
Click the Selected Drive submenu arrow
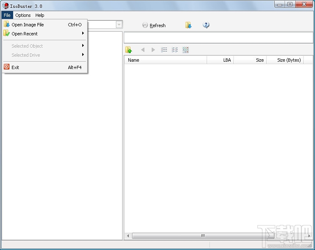point(83,55)
